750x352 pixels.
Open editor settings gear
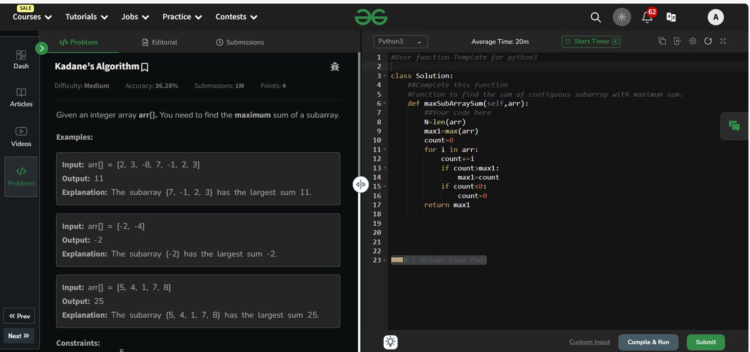point(692,41)
